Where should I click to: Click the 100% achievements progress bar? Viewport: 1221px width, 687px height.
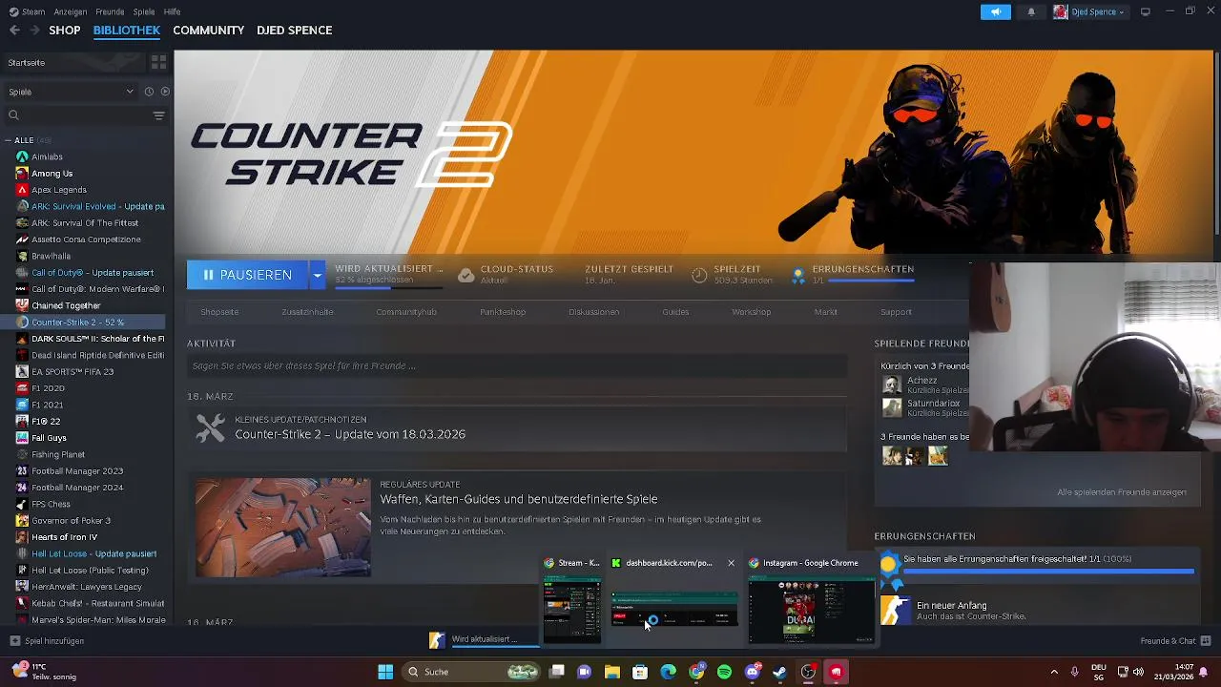coord(1048,572)
